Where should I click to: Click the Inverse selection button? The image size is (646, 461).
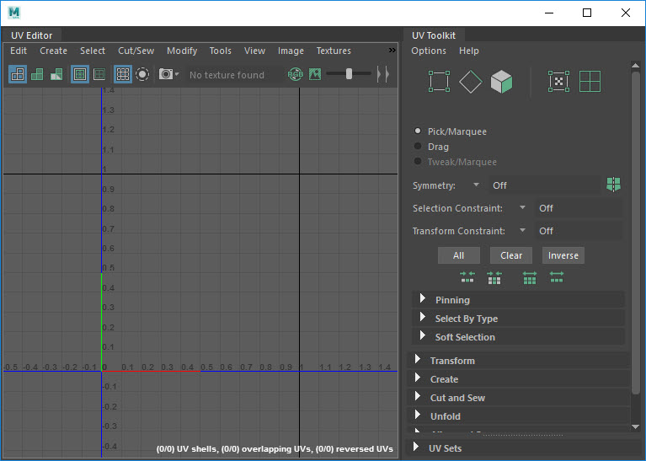tap(563, 255)
